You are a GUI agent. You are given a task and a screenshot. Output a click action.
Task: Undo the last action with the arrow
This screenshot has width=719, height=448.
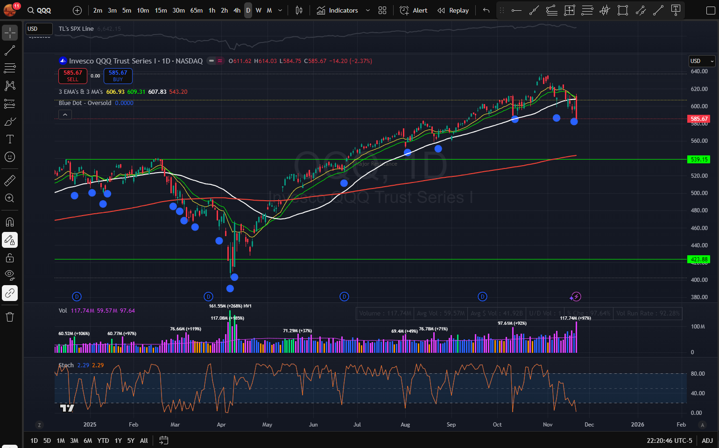[486, 10]
